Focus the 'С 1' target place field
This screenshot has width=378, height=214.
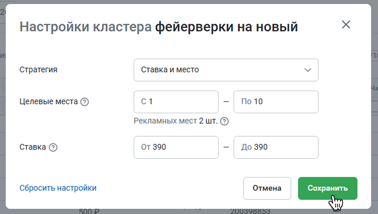point(176,102)
